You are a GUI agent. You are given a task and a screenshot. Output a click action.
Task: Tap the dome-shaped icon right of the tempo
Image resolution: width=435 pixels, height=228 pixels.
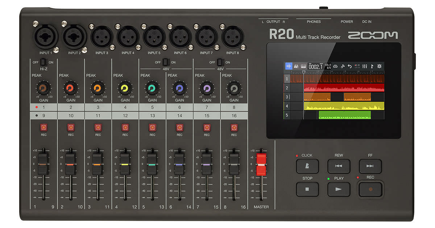pyautogui.click(x=335, y=66)
